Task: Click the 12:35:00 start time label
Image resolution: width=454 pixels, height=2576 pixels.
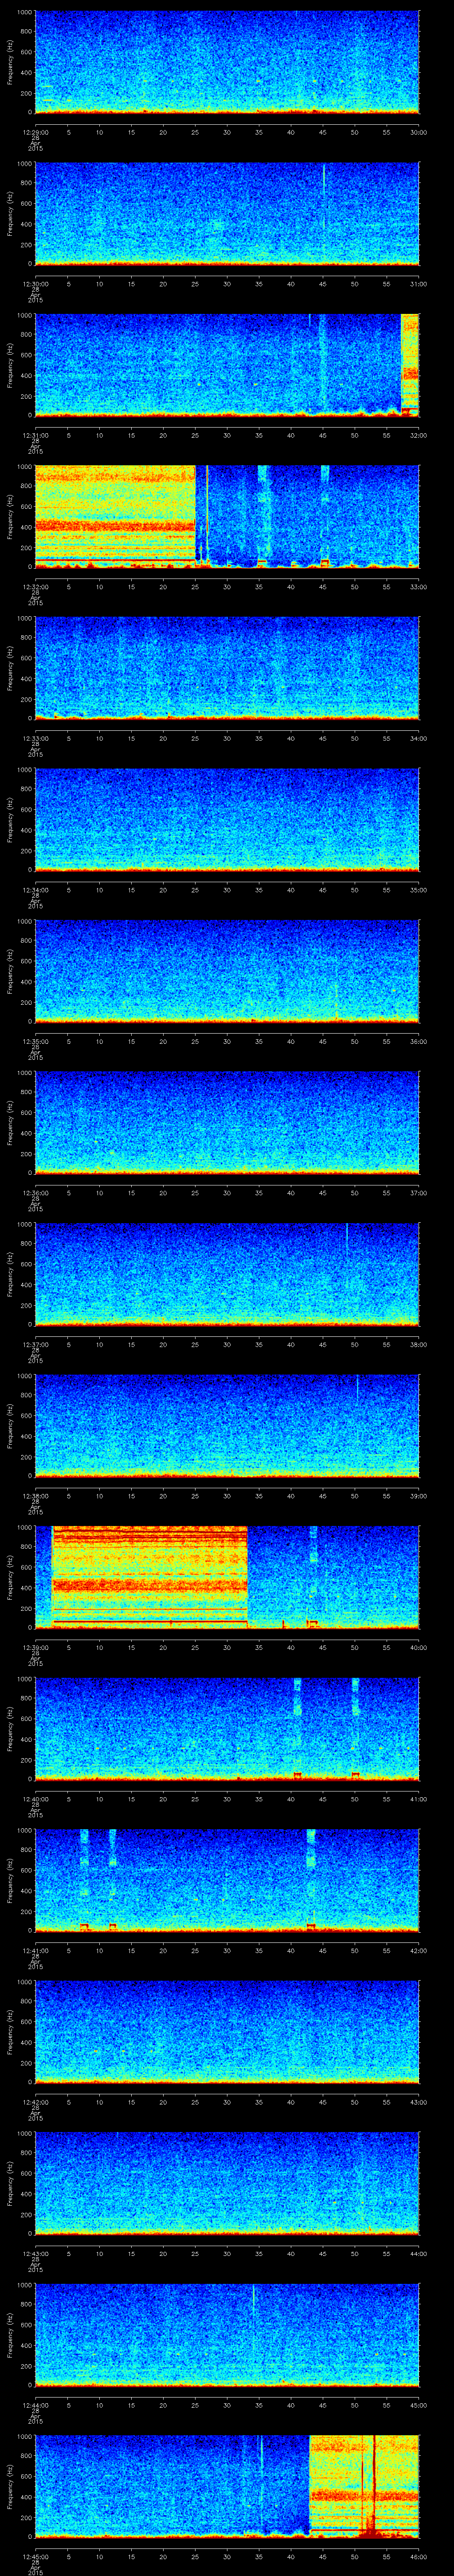Action: [x=35, y=1041]
